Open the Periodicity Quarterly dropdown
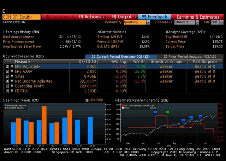The width and height of the screenshot is (226, 161). pos(137,22)
